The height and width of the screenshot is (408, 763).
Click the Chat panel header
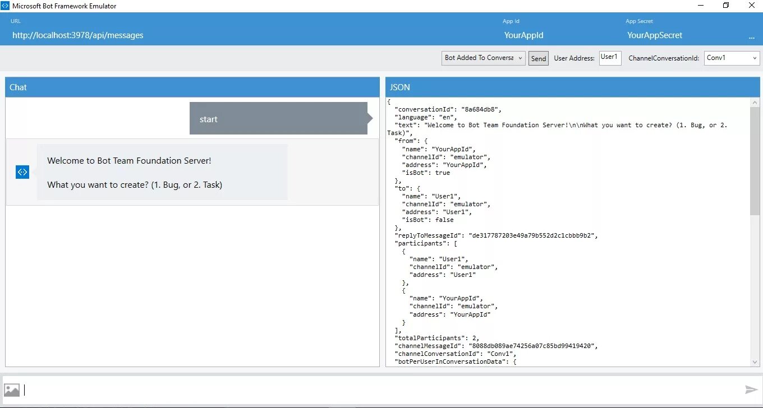pos(192,87)
